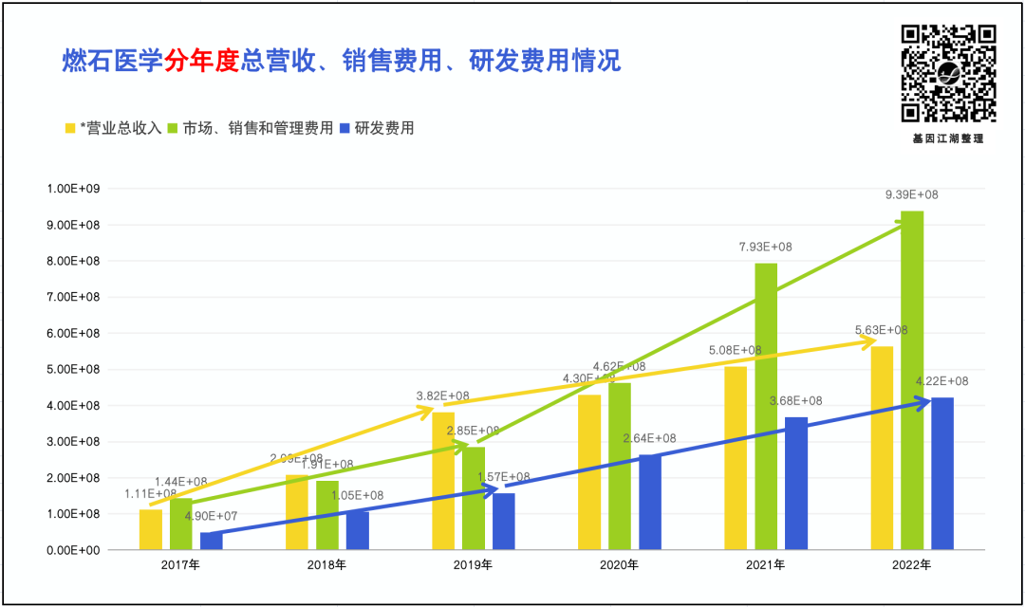Click the blue 2017年 bar labeled 4.90E+07

(x=211, y=541)
